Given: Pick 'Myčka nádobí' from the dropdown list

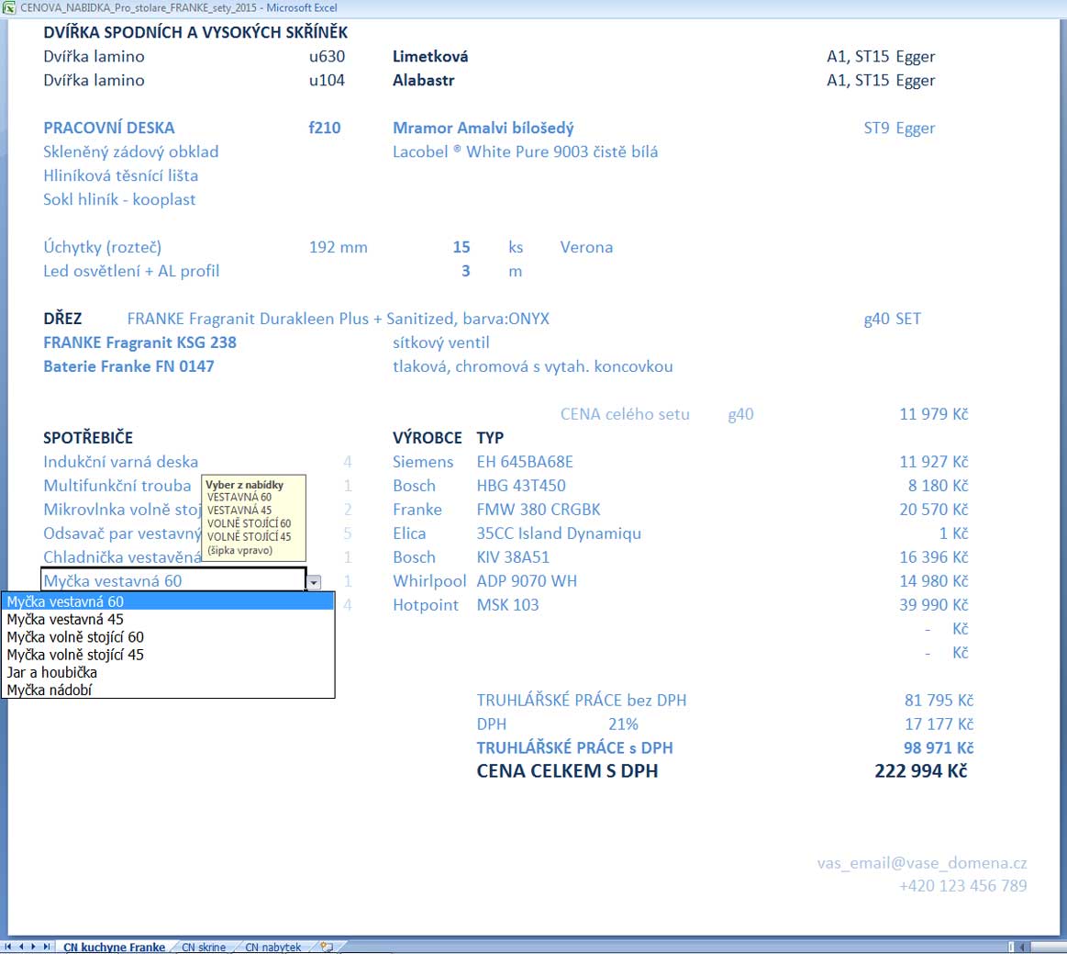Looking at the screenshot, I should click(x=168, y=690).
